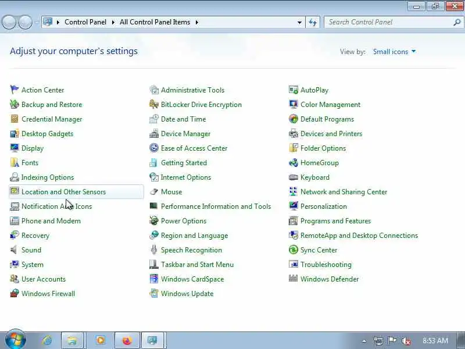465x349 pixels.
Task: Open the Indexing Options icon
Action: 14,177
